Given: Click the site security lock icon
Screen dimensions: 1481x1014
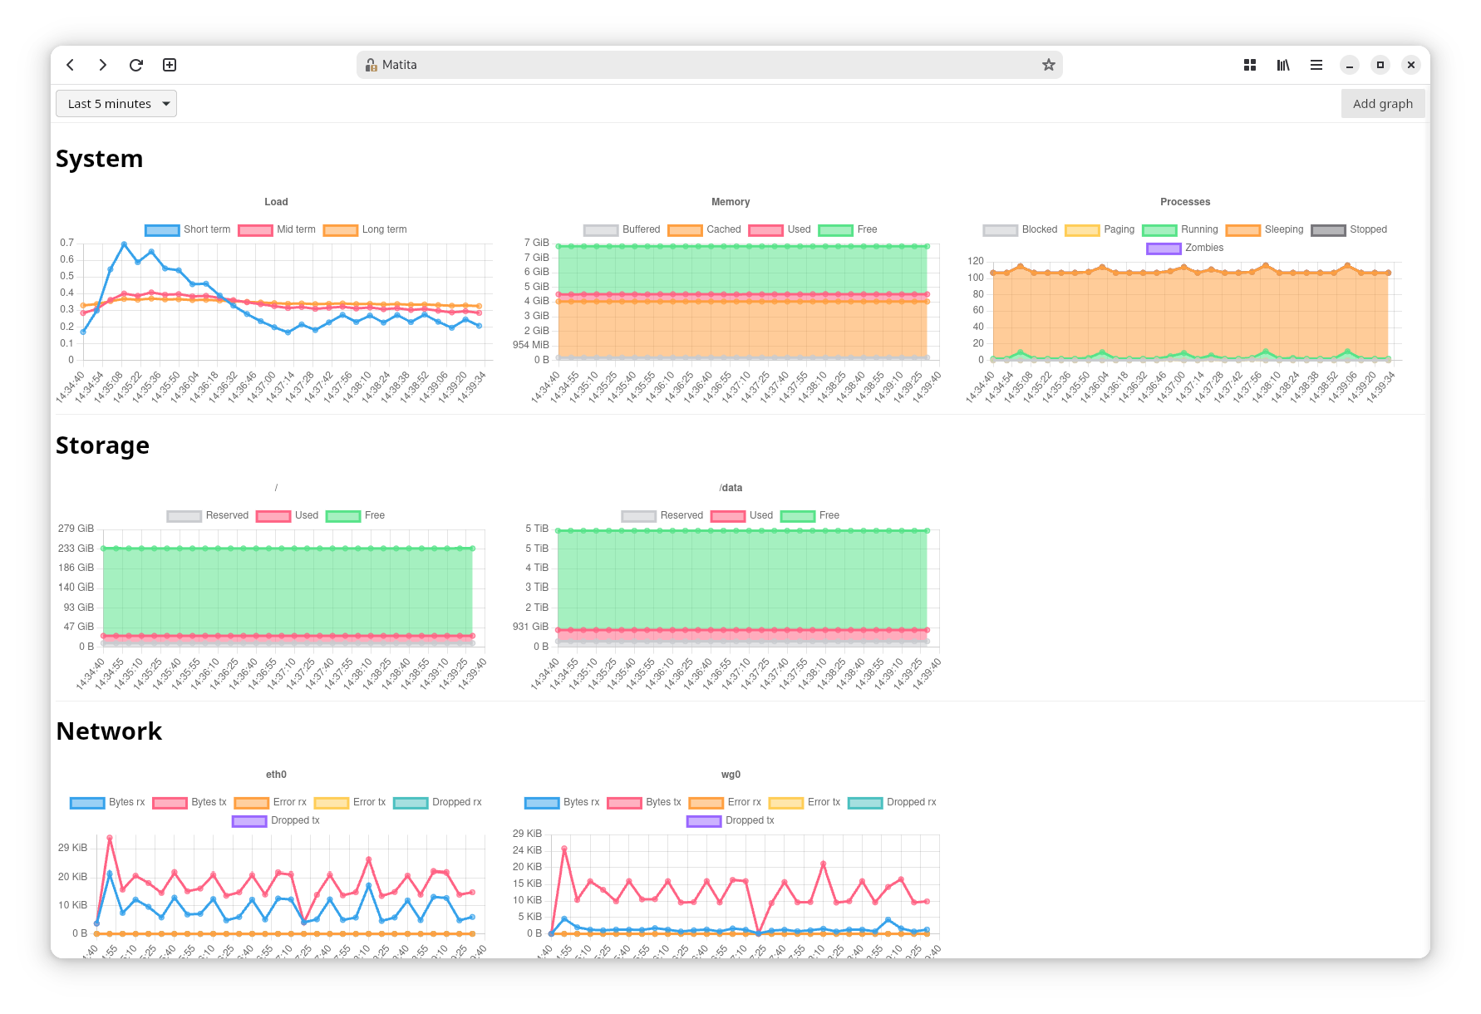Looking at the screenshot, I should pyautogui.click(x=371, y=65).
